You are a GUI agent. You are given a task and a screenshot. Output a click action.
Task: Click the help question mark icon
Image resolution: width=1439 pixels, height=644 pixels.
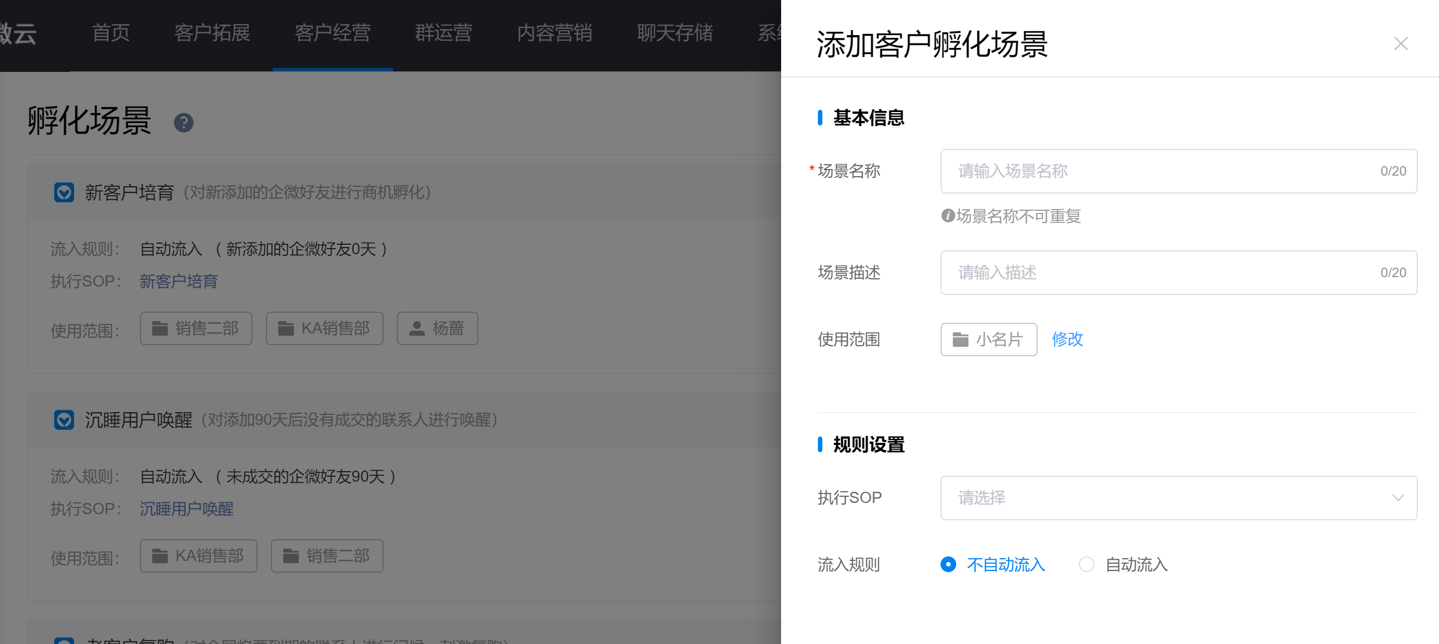click(x=183, y=123)
